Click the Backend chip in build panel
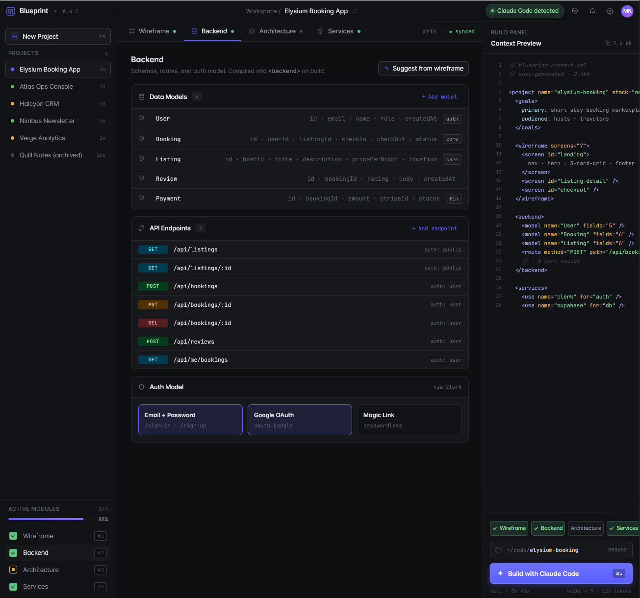 point(548,528)
